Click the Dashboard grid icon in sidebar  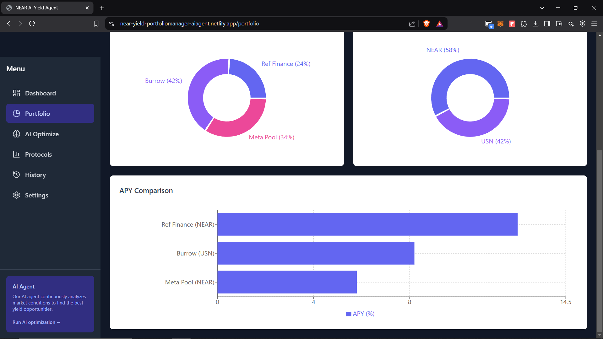pos(16,93)
